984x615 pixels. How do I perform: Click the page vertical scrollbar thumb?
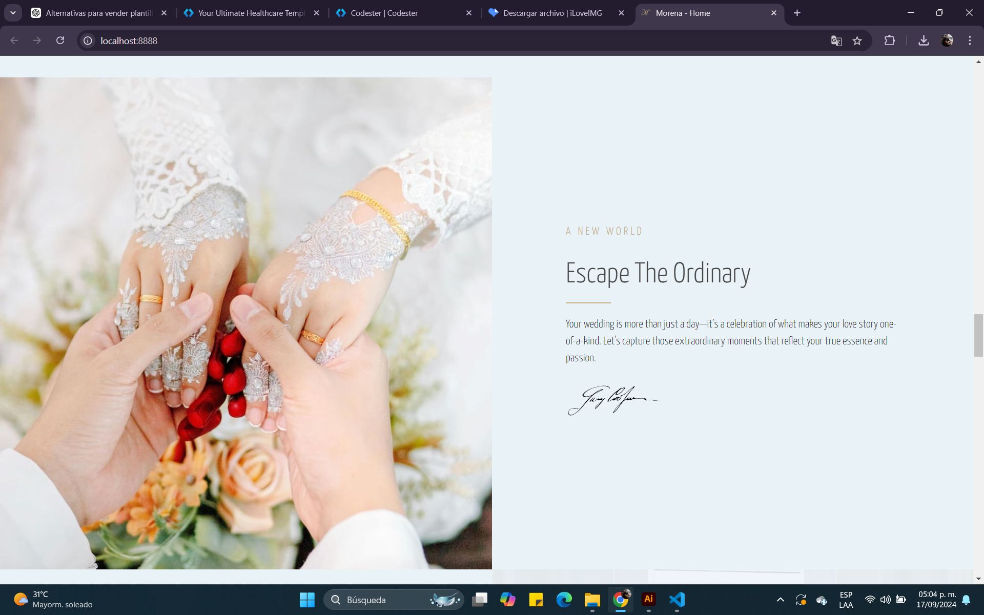point(978,336)
